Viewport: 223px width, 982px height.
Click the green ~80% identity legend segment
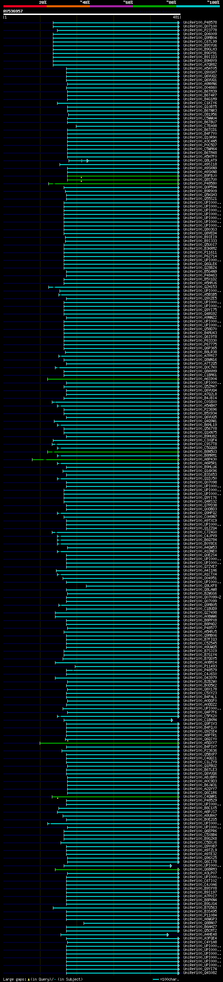click(155, 6)
